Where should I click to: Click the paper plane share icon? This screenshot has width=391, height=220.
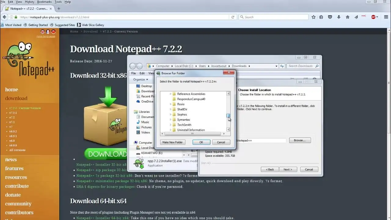(x=356, y=17)
